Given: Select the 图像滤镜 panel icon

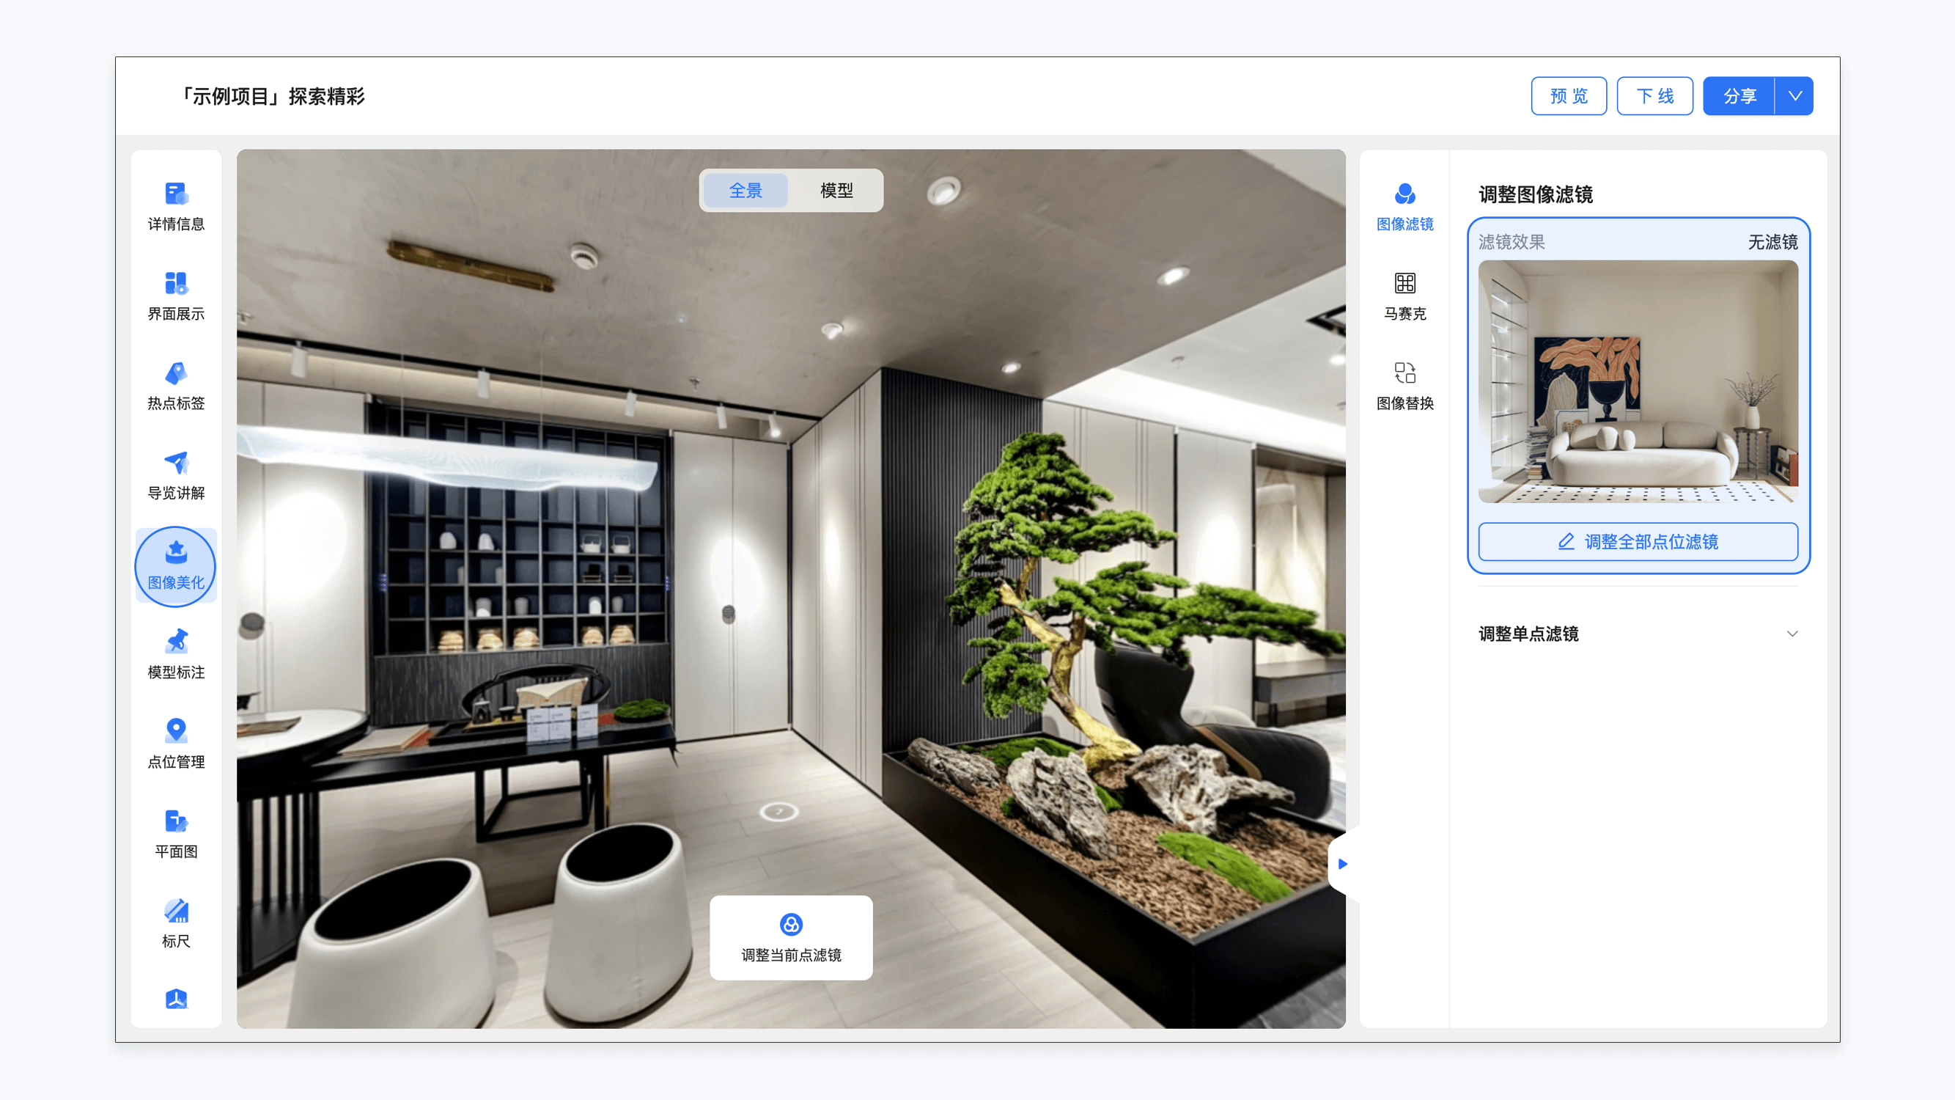Looking at the screenshot, I should 1404,207.
